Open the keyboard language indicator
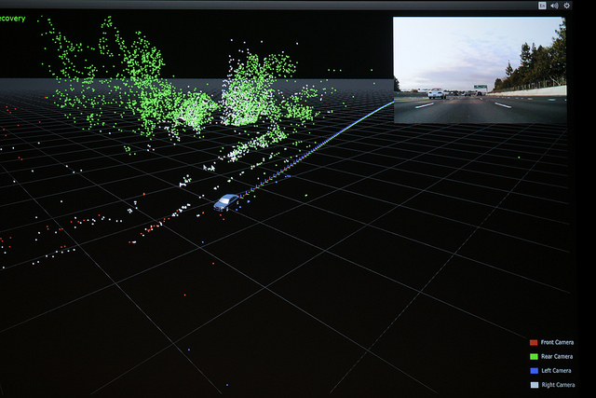This screenshot has width=596, height=398. point(542,6)
